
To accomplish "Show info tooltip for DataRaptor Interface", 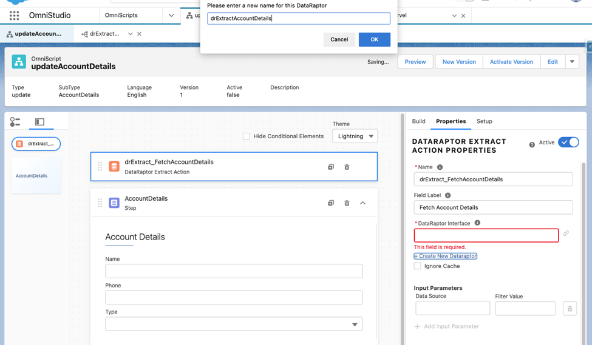I will pyautogui.click(x=477, y=223).
